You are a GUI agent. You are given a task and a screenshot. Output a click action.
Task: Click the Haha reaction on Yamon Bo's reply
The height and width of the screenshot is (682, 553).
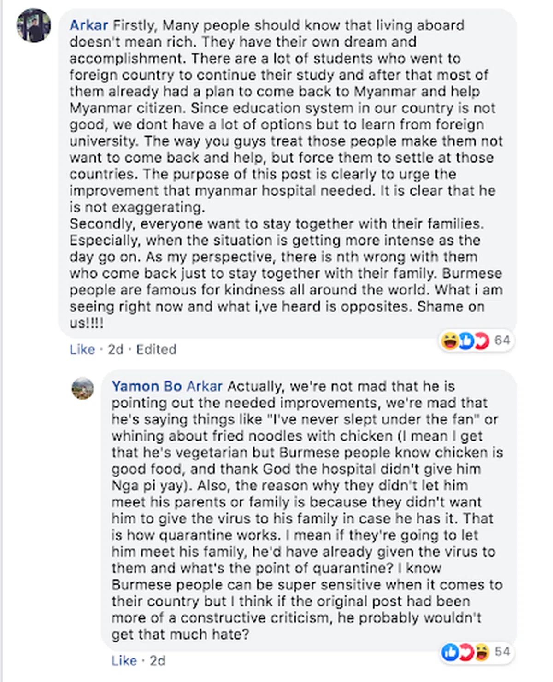(x=481, y=652)
